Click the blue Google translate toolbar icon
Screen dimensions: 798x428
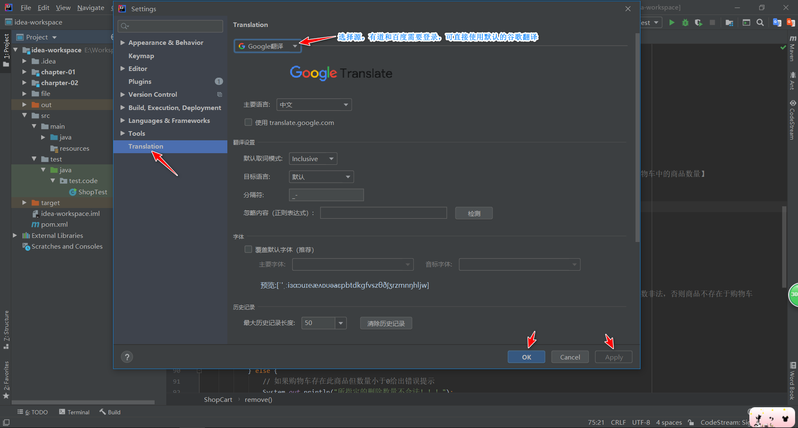point(777,22)
